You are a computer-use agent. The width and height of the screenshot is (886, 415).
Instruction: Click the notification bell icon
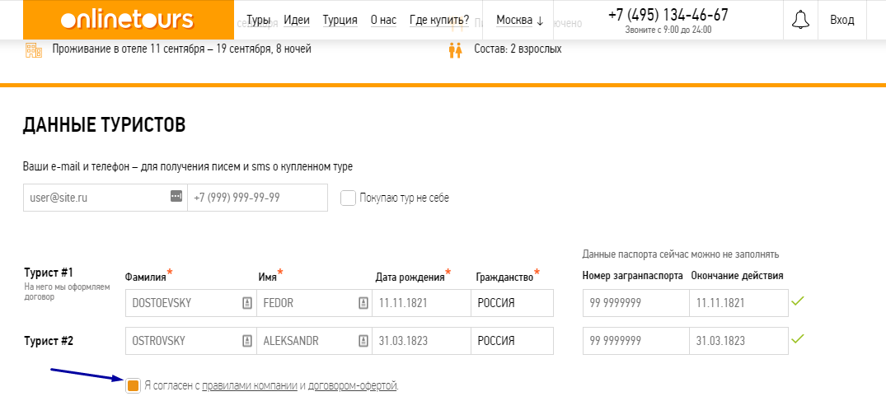click(x=799, y=21)
